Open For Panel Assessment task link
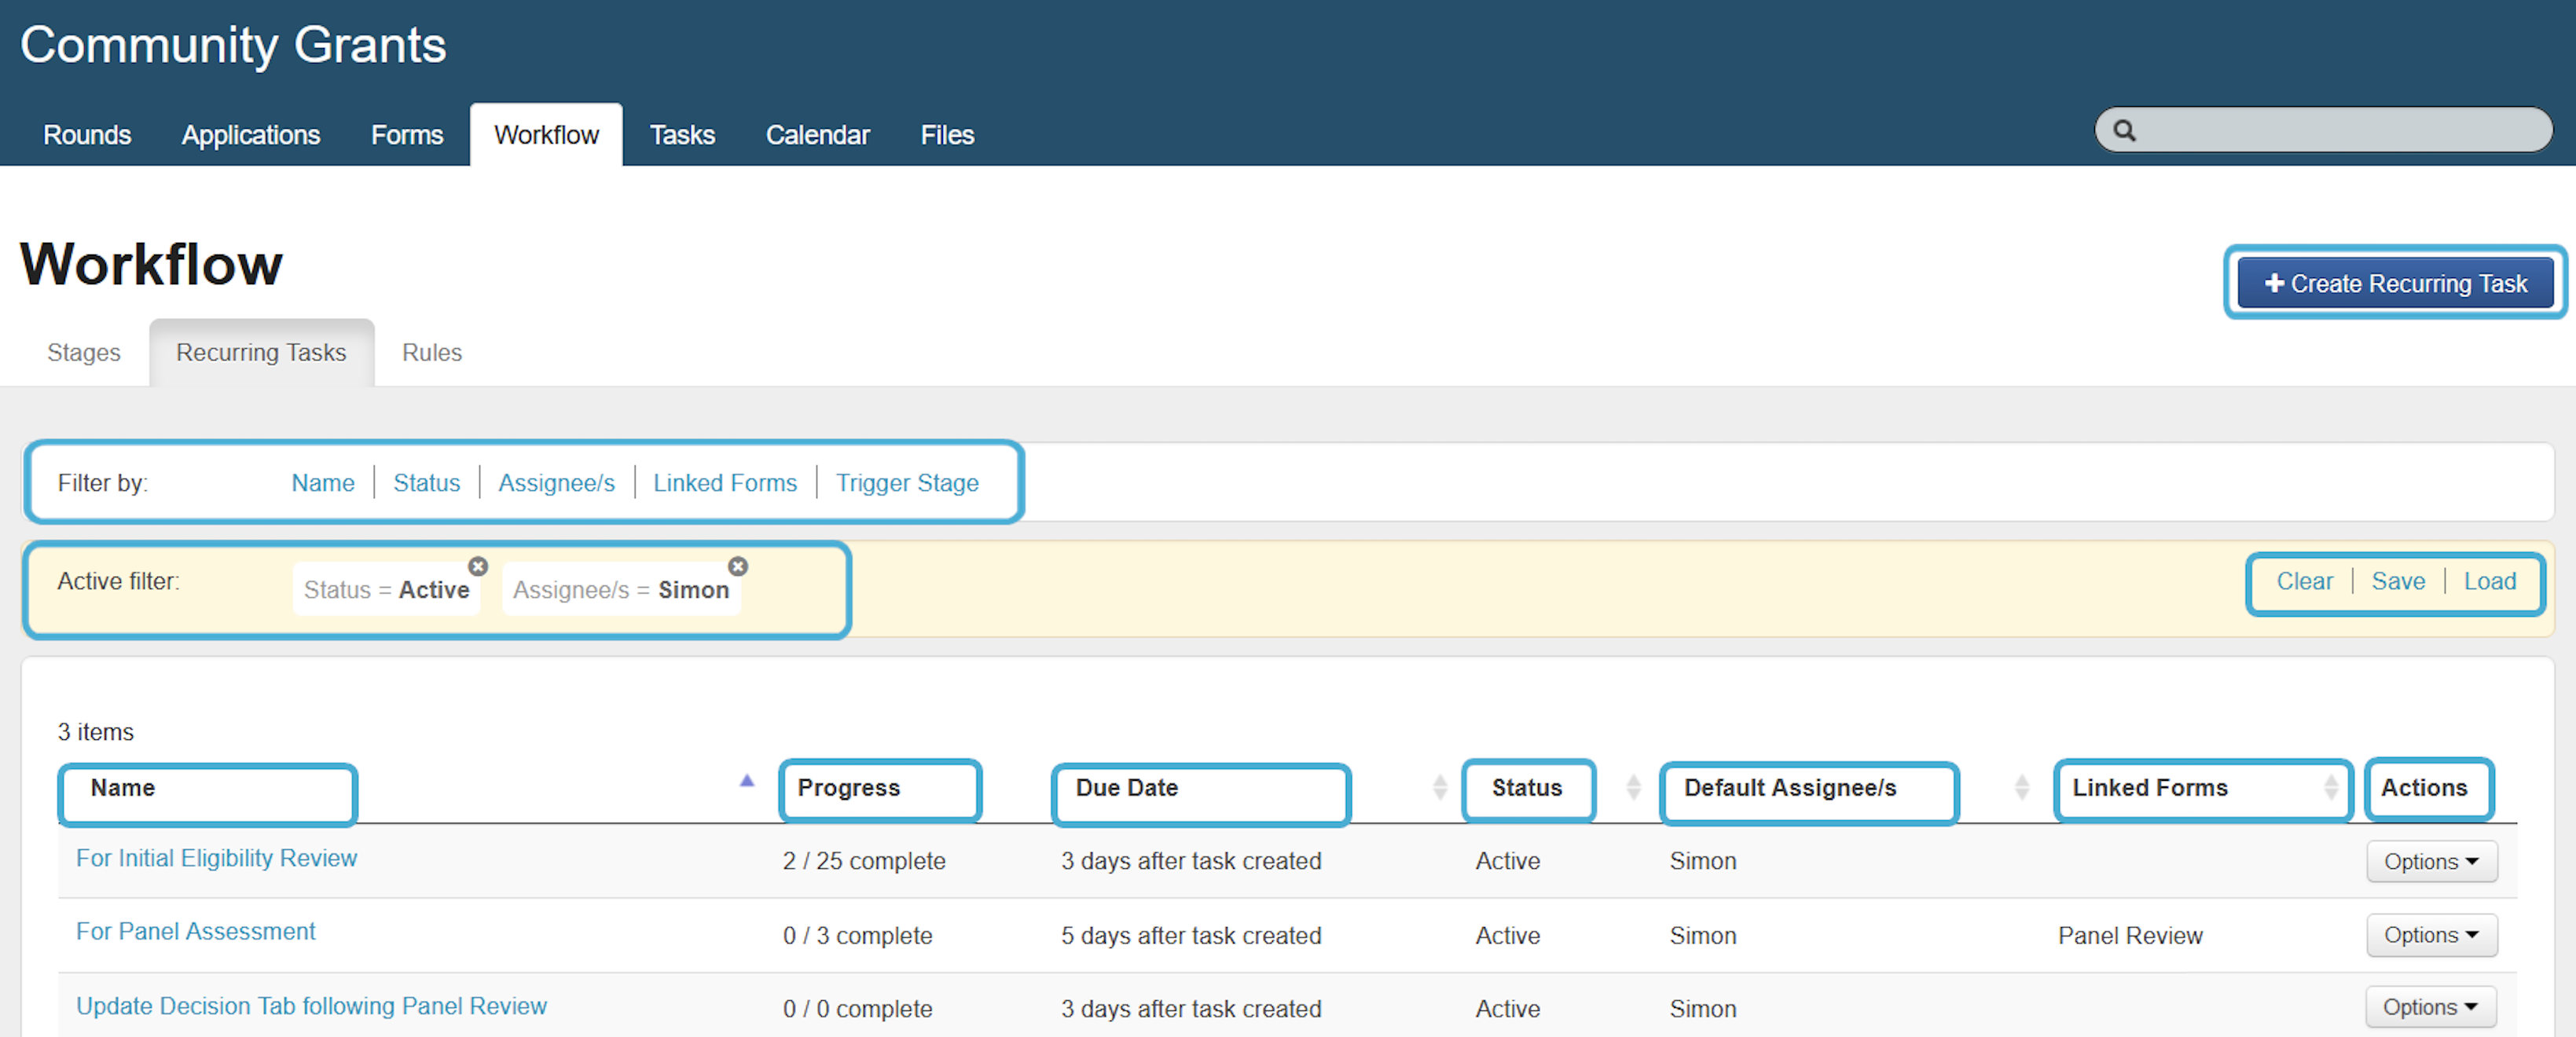 pyautogui.click(x=196, y=931)
